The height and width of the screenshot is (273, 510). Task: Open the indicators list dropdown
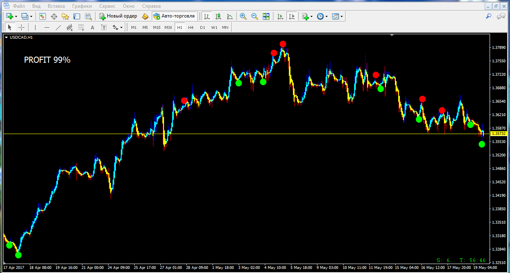pos(311,16)
